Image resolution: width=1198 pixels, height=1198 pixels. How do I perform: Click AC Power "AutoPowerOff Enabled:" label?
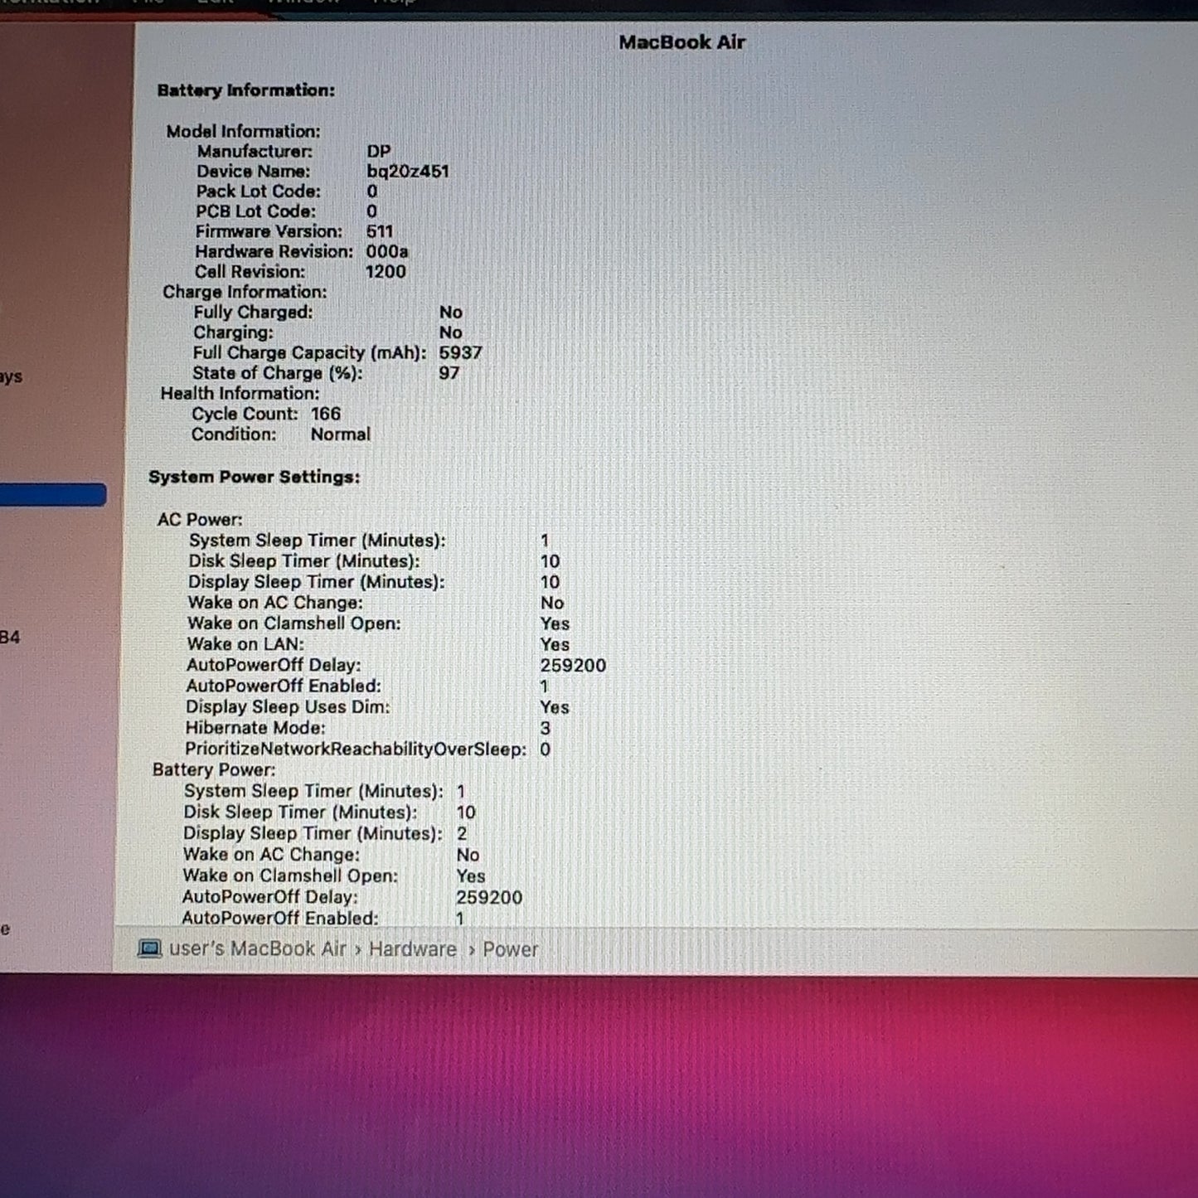[x=284, y=686]
